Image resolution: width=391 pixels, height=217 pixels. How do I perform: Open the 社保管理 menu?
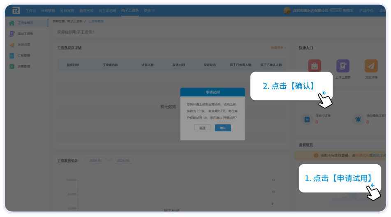48,10
